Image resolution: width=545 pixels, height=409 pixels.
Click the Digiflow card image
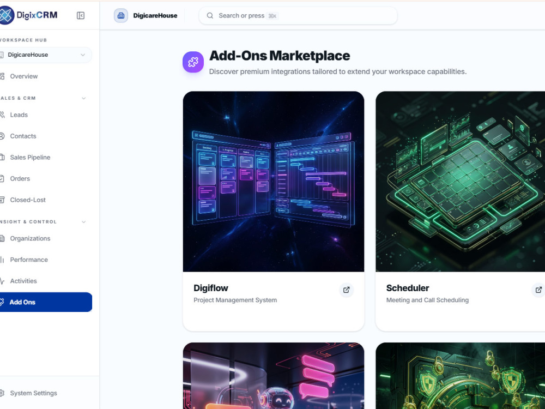[x=274, y=182]
